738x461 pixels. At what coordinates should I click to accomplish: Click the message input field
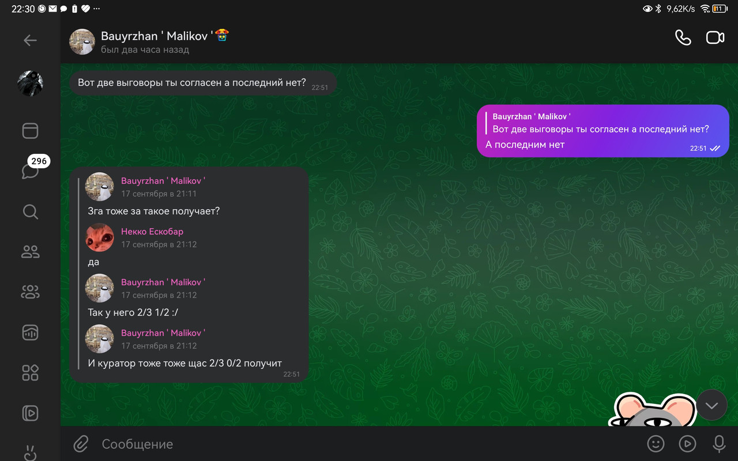[368, 444]
